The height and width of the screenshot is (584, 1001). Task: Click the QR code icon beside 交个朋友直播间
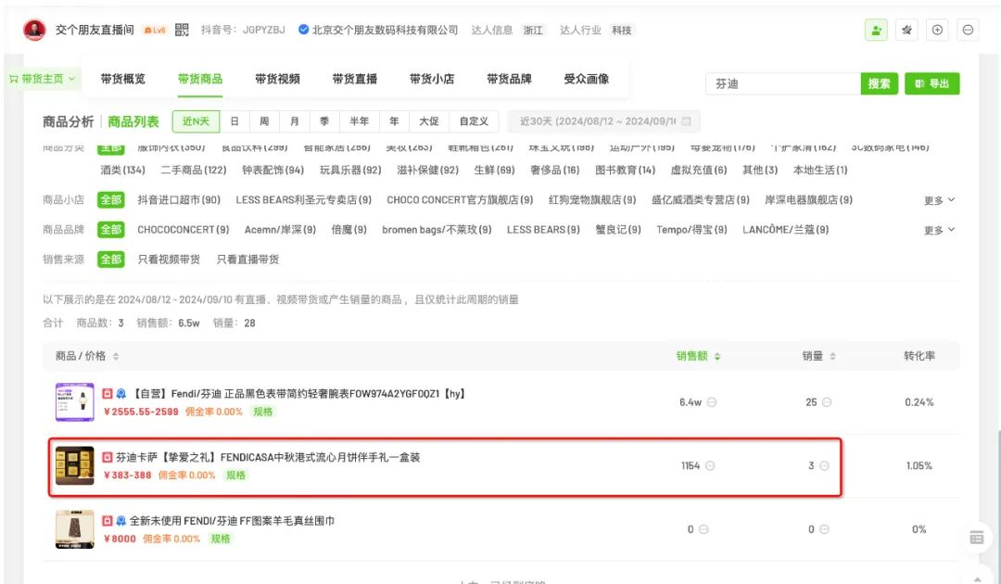tap(182, 30)
